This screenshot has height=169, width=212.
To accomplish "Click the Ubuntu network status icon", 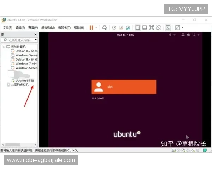I will 183,35.
